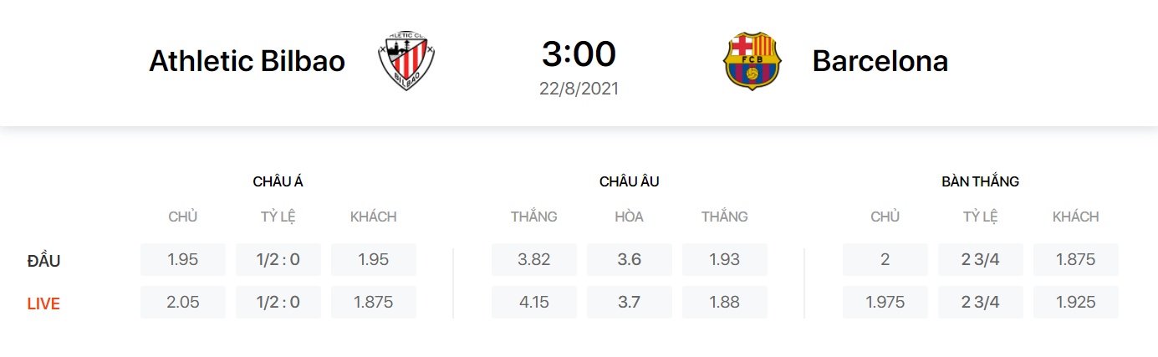This screenshot has width=1158, height=357.
Task: Select live goals away odds 1.925
Action: coord(1075,302)
